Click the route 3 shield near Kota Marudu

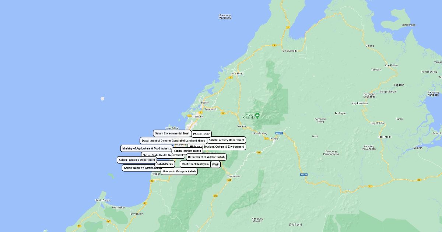[274, 45]
